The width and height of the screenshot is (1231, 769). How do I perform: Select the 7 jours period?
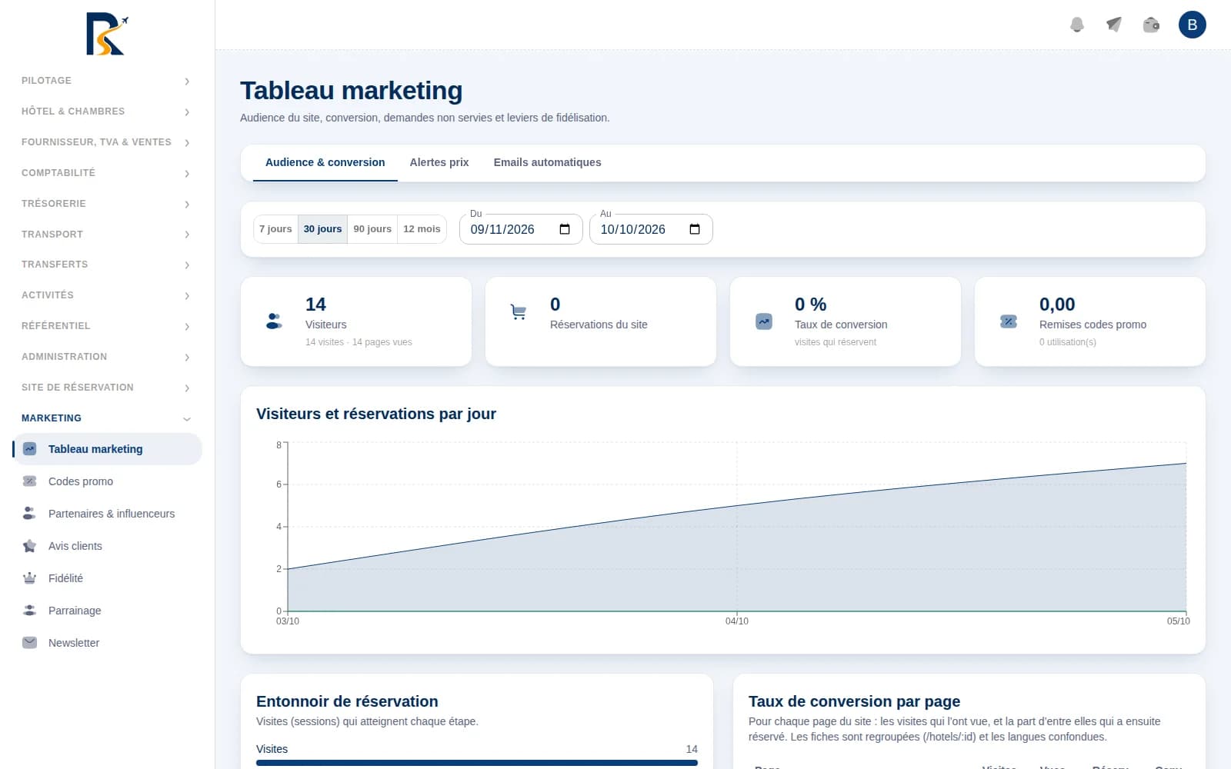(x=275, y=229)
